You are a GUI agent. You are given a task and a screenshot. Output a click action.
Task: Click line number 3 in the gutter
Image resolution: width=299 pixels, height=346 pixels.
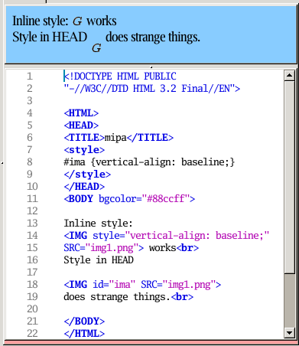pos(30,101)
